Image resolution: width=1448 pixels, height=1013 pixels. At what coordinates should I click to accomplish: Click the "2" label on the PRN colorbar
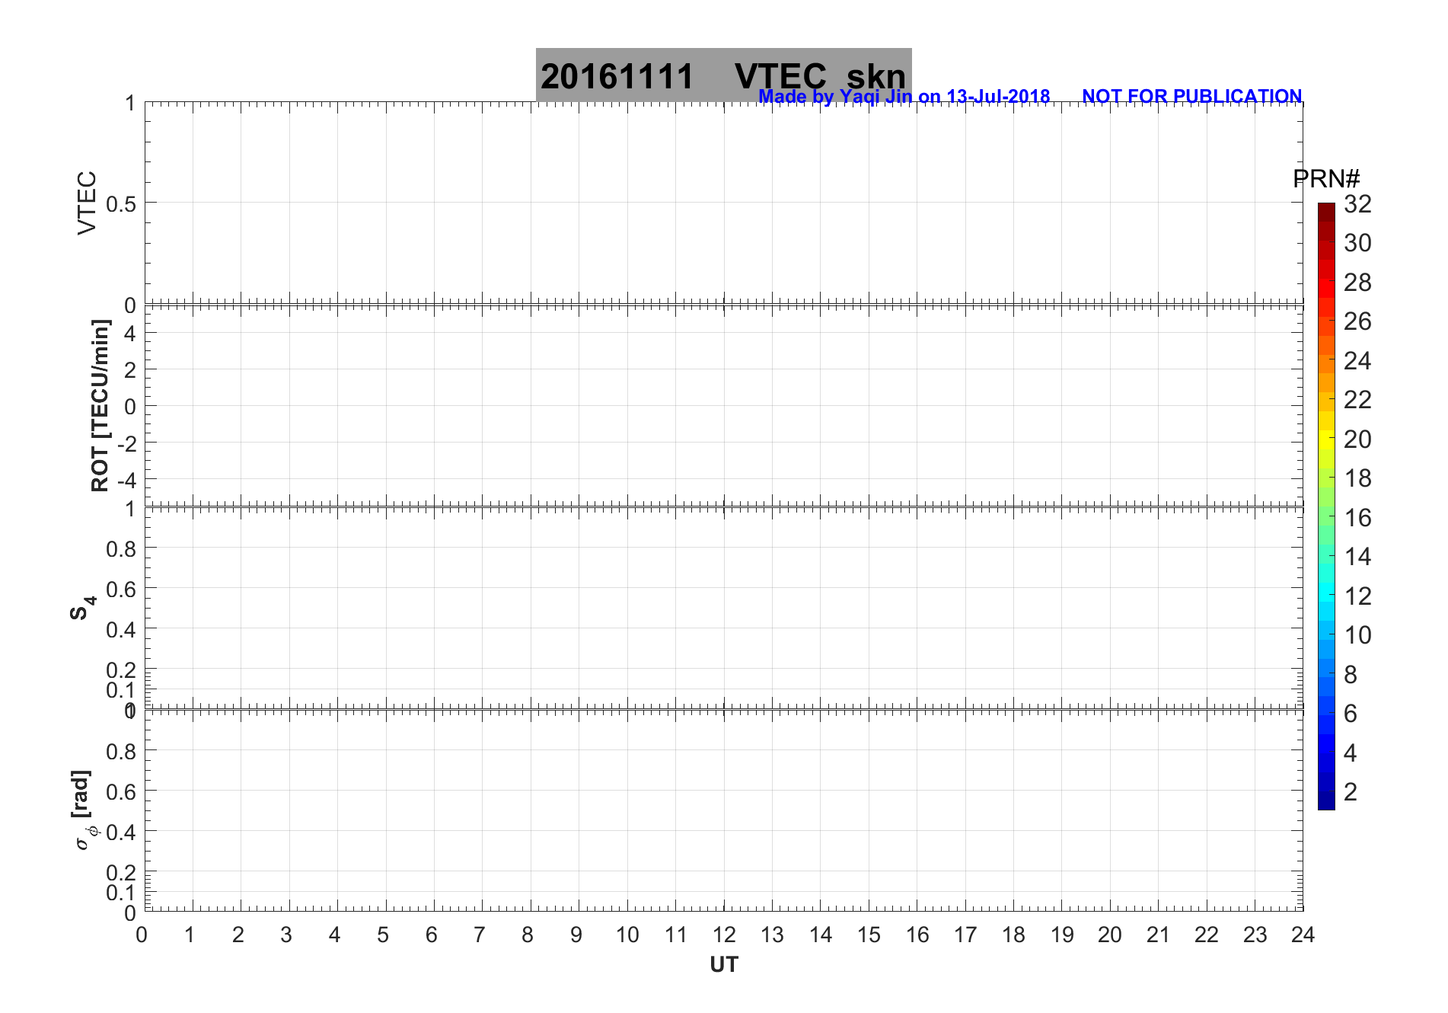(1351, 792)
